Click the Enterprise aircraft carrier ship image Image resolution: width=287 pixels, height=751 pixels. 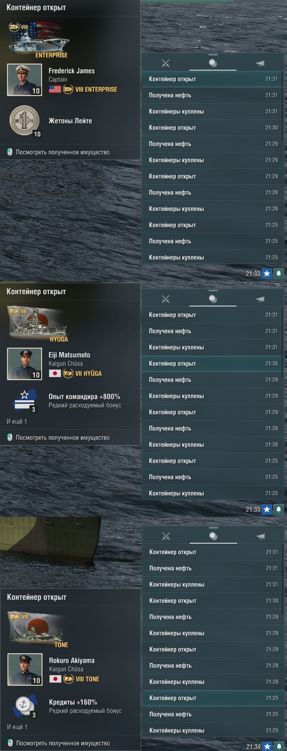click(x=39, y=39)
